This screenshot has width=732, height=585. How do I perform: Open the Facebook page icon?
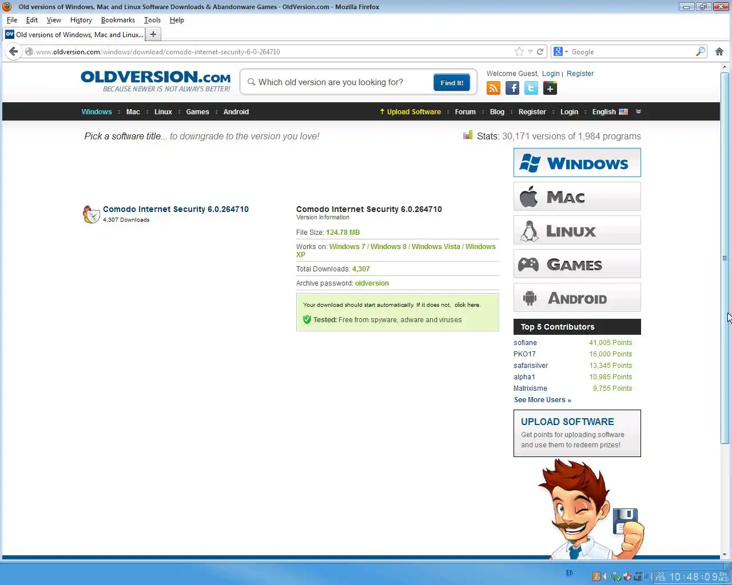[x=512, y=88]
